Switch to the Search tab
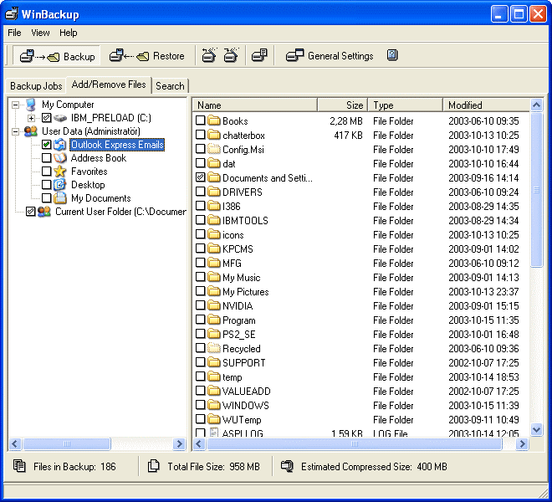This screenshot has width=552, height=502. pyautogui.click(x=170, y=86)
